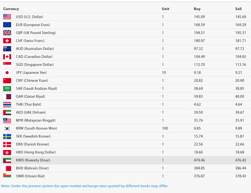The width and height of the screenshot is (251, 193).
Task: Click the Swiss flag icon
Action: pyautogui.click(x=7, y=41)
